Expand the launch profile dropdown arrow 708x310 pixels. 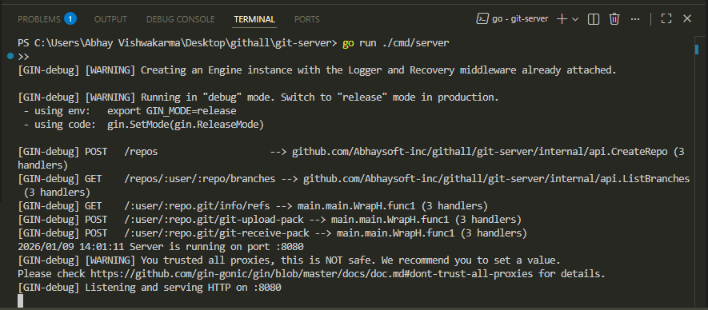coord(575,19)
